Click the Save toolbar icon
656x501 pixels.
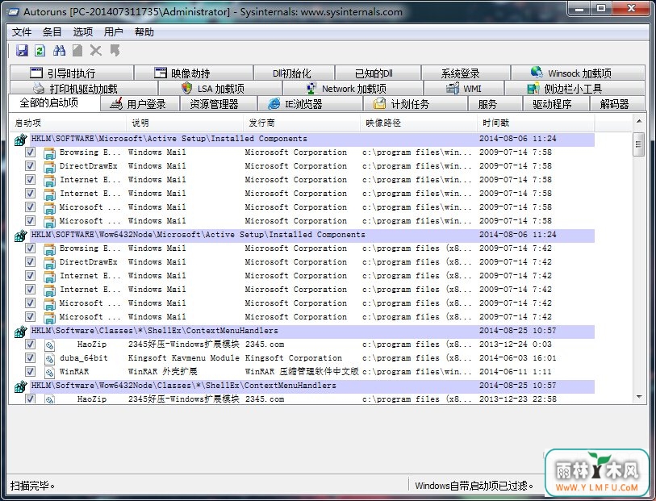click(21, 51)
